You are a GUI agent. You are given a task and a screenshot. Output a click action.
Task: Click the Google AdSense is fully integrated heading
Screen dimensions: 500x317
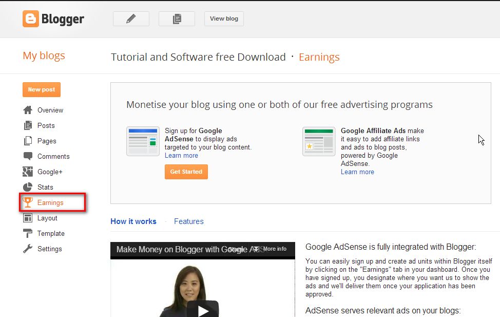pos(391,247)
